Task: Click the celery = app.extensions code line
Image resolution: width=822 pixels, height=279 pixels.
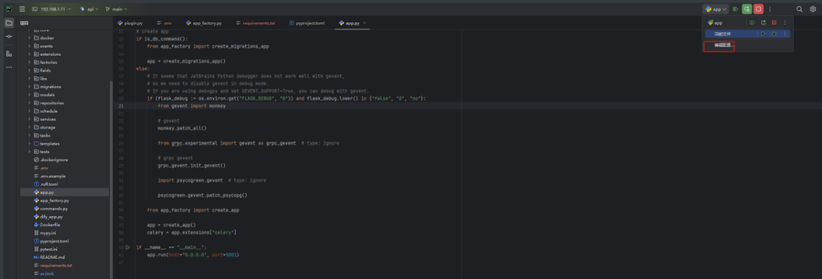Action: 192,233
